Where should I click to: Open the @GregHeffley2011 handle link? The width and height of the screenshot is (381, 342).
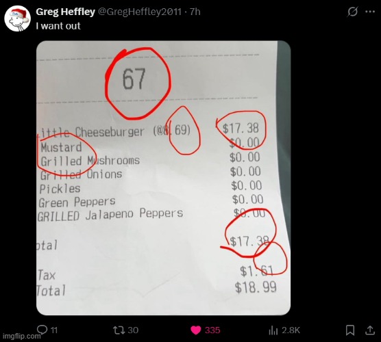click(140, 12)
